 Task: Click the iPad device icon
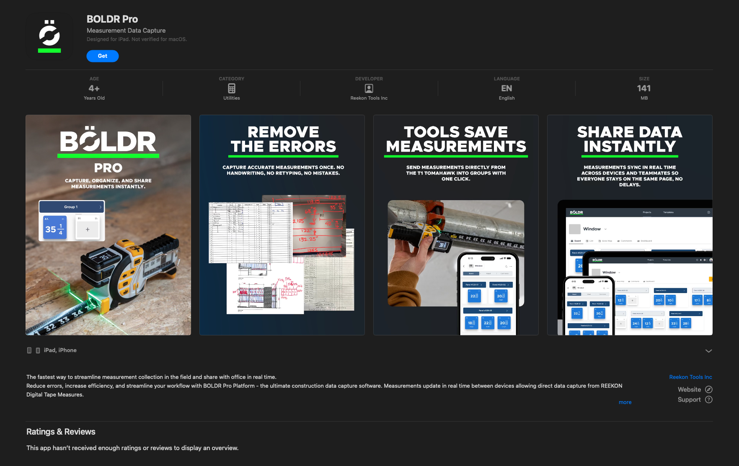tap(29, 350)
